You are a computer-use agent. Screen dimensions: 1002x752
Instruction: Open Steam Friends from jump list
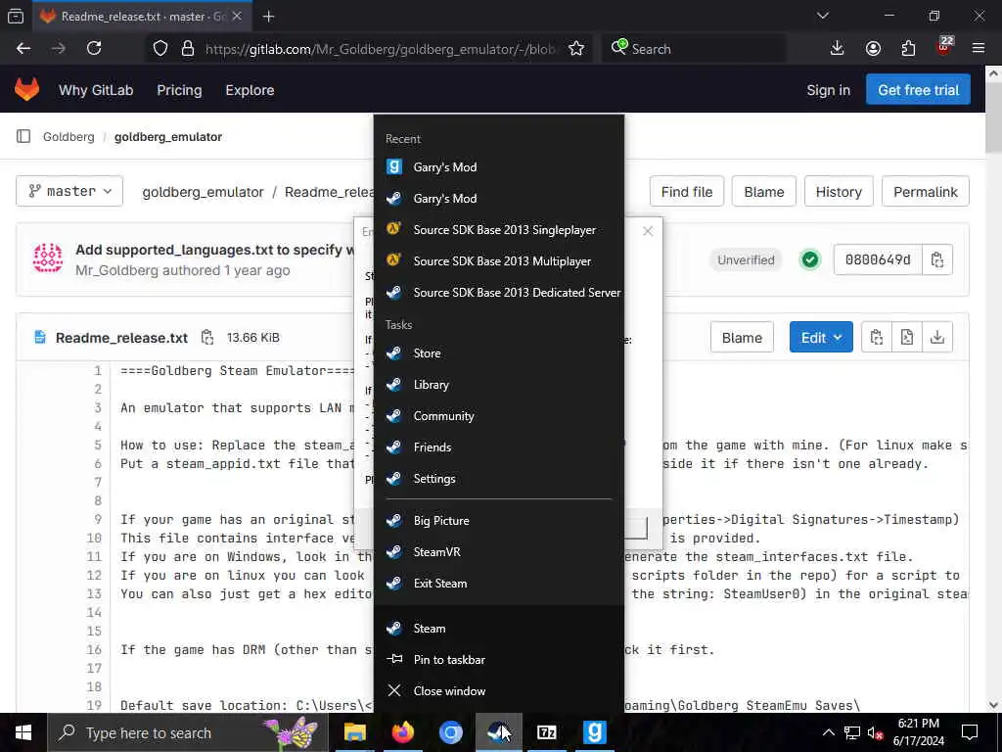tap(498, 446)
